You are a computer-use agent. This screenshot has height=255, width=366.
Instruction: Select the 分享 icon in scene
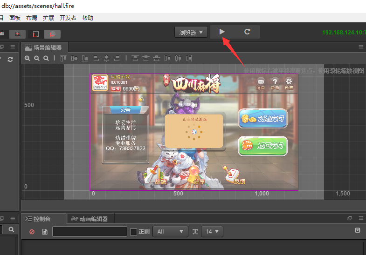(x=196, y=176)
